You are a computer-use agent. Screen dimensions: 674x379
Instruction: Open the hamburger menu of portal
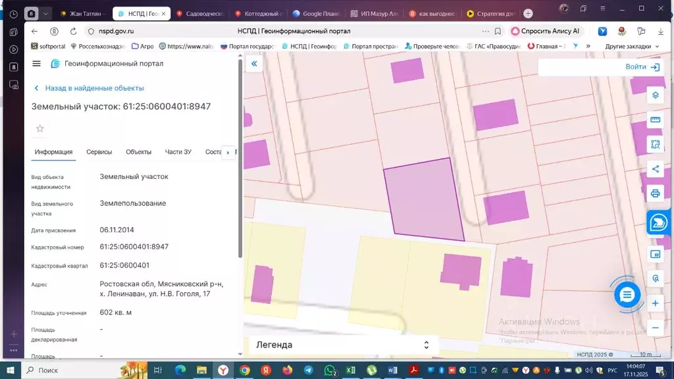click(36, 64)
